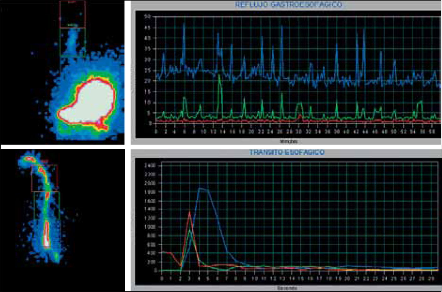Click the 10 second mark on the transit x-axis
This screenshot has height=292, width=442.
point(255,278)
